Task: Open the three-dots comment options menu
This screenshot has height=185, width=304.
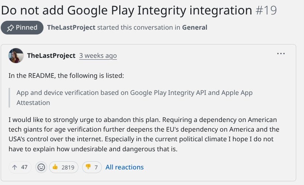Action: (281, 53)
